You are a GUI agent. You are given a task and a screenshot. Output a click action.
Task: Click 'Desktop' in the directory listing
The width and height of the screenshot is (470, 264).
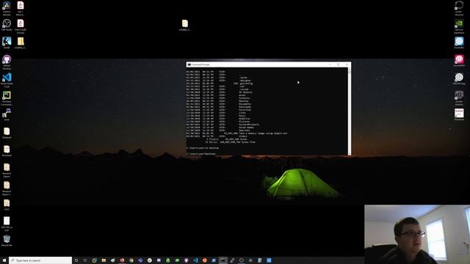pyautogui.click(x=243, y=101)
